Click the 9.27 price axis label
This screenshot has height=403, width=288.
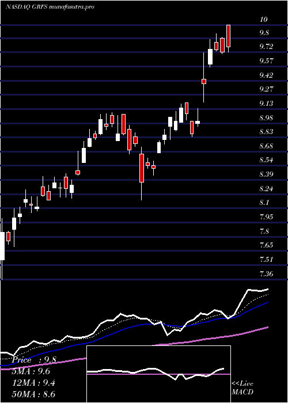click(266, 89)
